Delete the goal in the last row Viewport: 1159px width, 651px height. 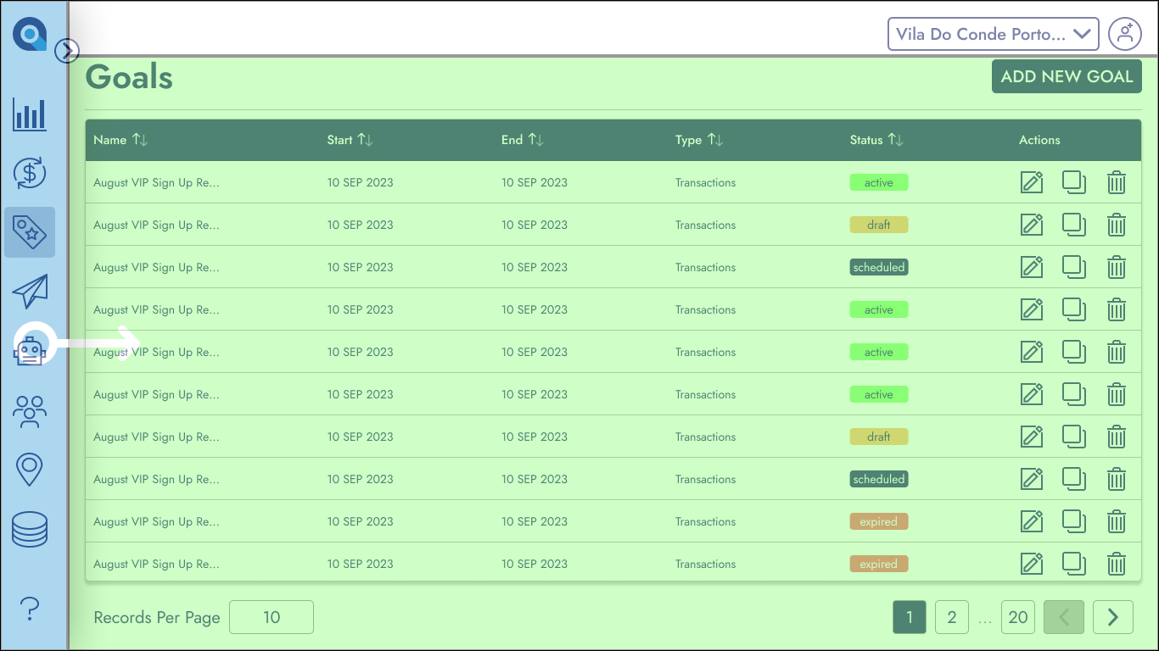(1117, 564)
